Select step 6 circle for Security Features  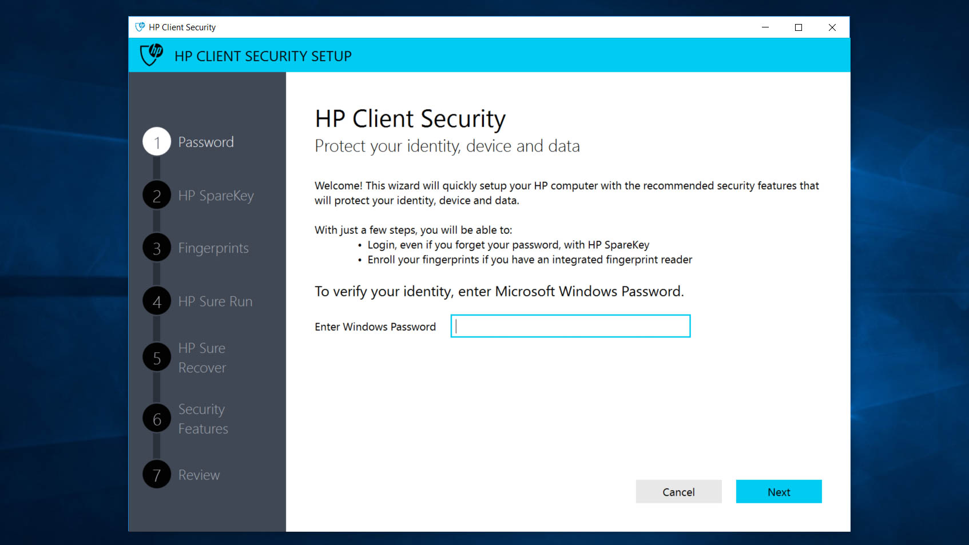coord(157,419)
